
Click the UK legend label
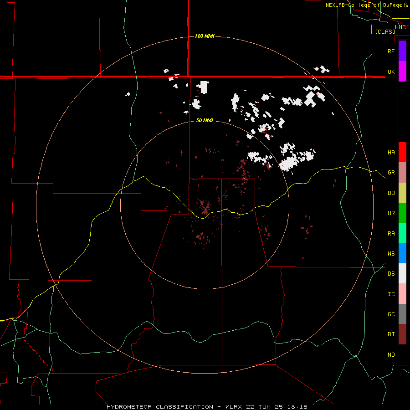pos(391,72)
